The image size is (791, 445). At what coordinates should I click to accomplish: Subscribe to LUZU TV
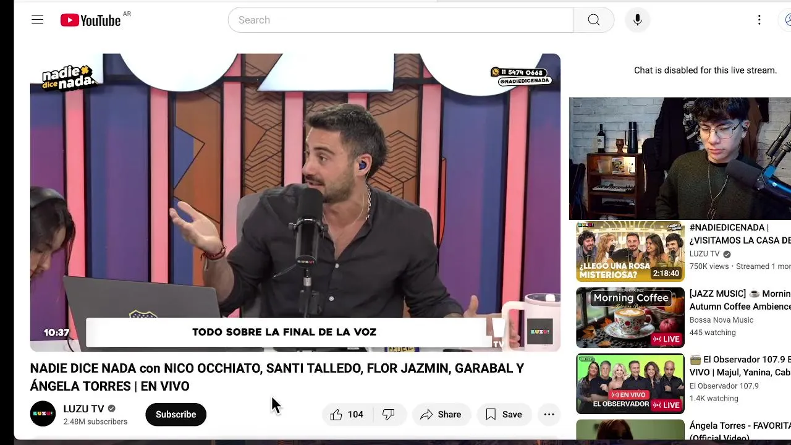click(x=176, y=414)
